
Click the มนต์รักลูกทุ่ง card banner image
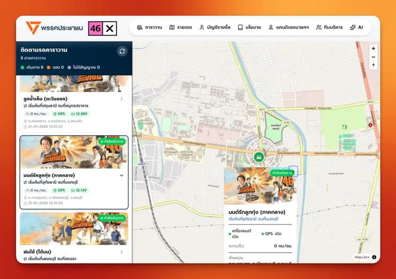point(74,152)
